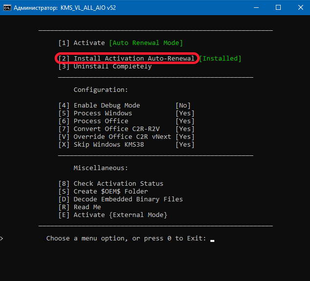Toggle Process Windows Yes value
310x281 pixels.
tap(185, 113)
